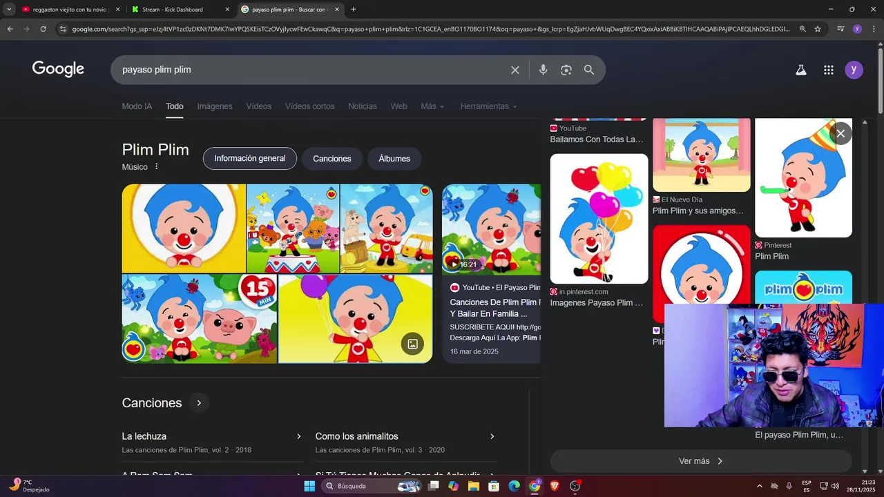Expand the Herramientas dropdown
The image size is (884, 497).
[x=488, y=106]
